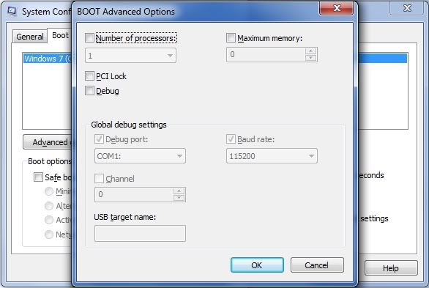Click the System Configuration window icon
This screenshot has width=429, height=288.
(12, 11)
